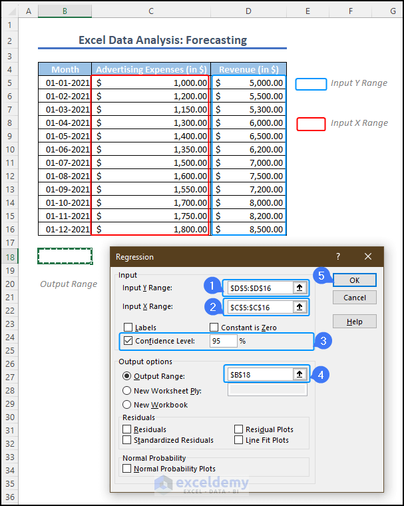The image size is (404, 506).
Task: Select cell with date 01-06-2021
Action: point(65,149)
